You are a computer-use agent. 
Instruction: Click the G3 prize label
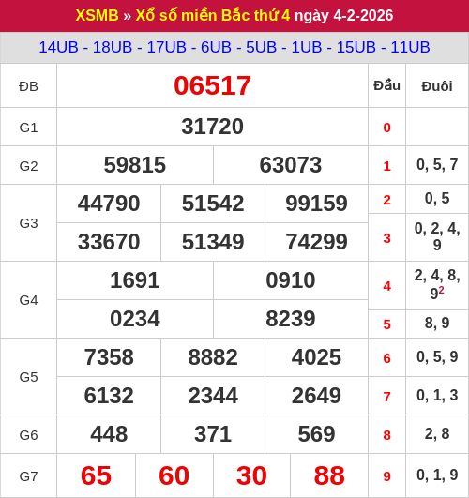pyautogui.click(x=28, y=223)
